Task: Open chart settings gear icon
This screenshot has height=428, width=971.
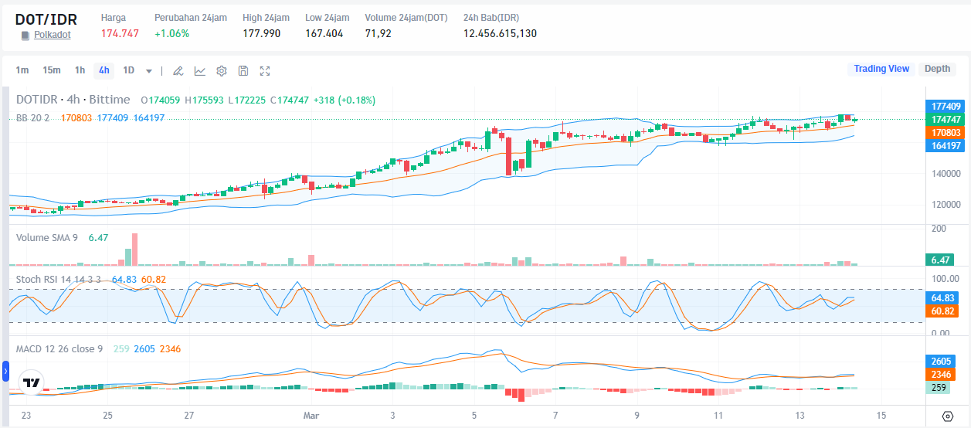Action: pos(222,71)
